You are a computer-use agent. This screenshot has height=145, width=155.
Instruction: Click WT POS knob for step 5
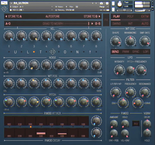[x=59, y=83]
